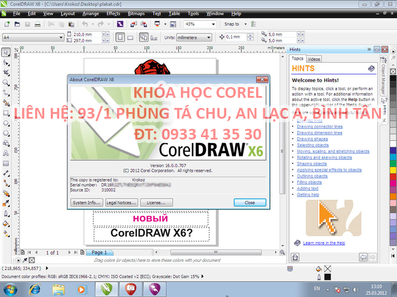Click the Print icon

point(38,24)
